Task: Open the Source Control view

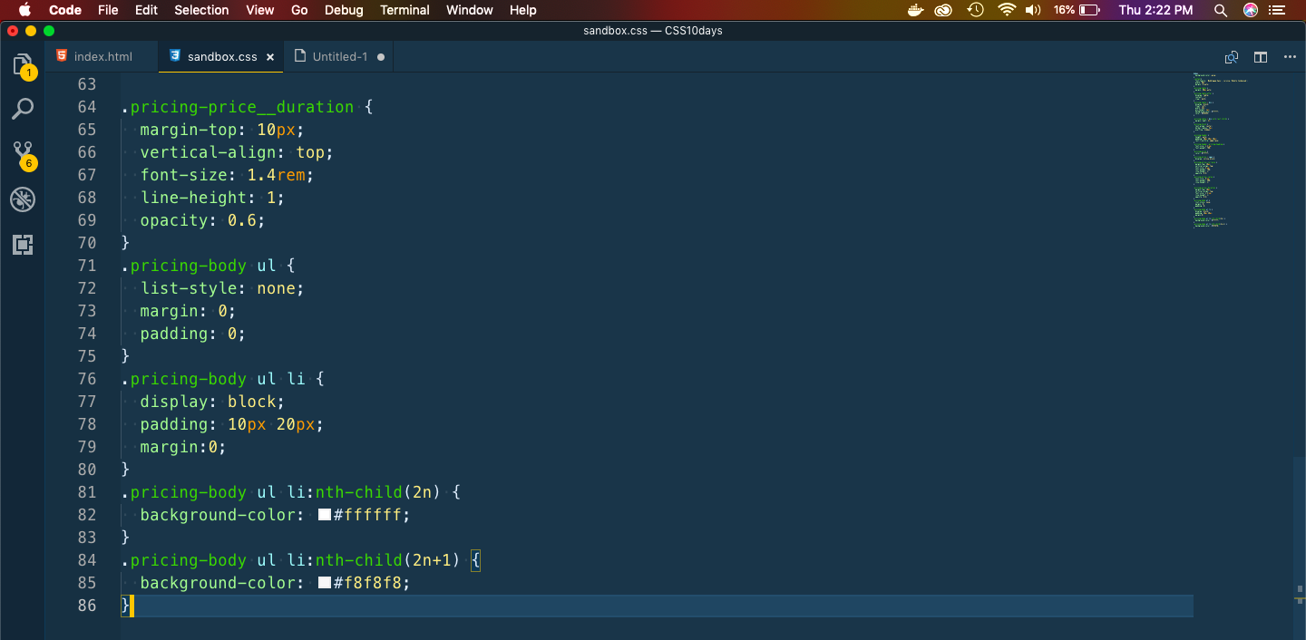Action: 23,154
